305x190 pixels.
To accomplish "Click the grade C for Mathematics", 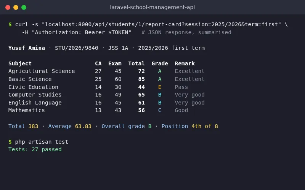I will [160, 110].
